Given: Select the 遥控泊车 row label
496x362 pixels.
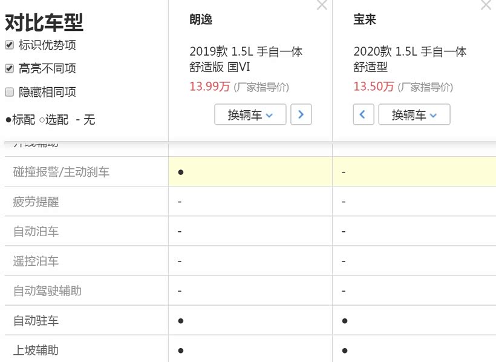Looking at the screenshot, I should tap(36, 261).
